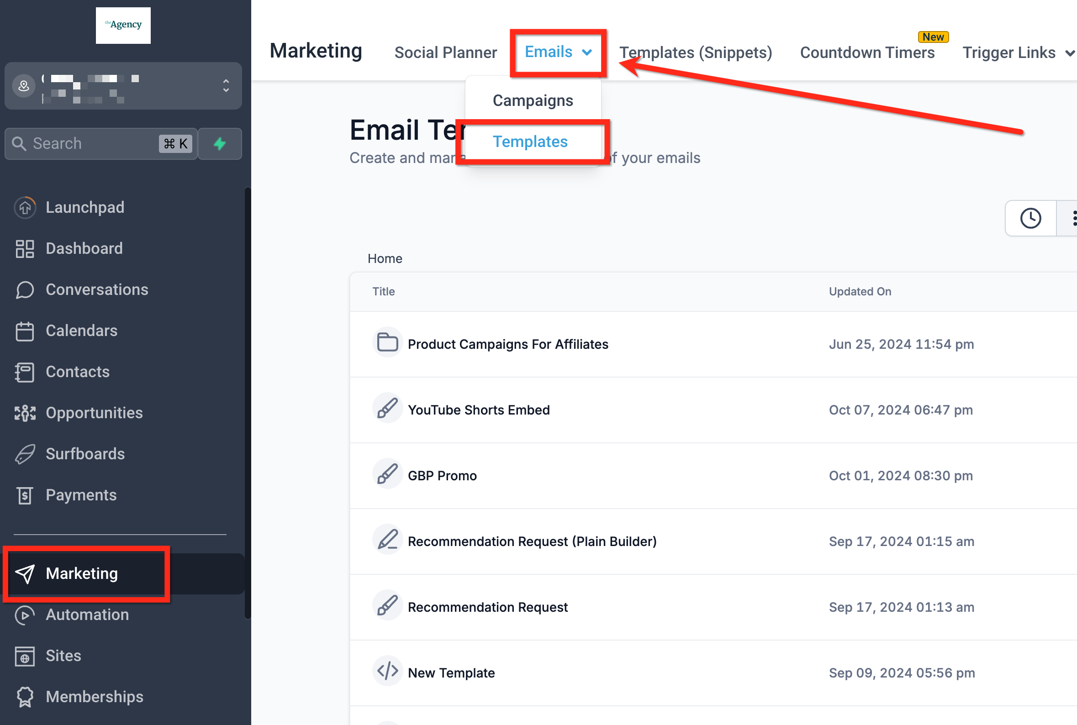The image size is (1077, 725).
Task: Switch to the Social Planner tab
Action: tap(445, 53)
